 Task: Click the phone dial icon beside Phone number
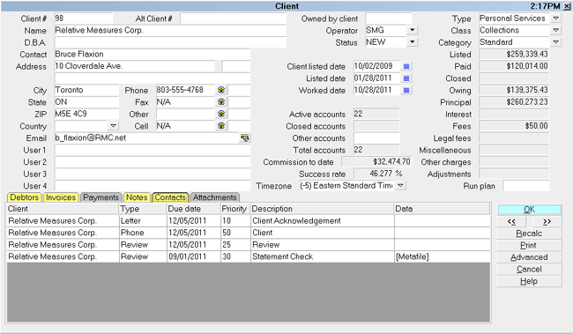point(221,90)
